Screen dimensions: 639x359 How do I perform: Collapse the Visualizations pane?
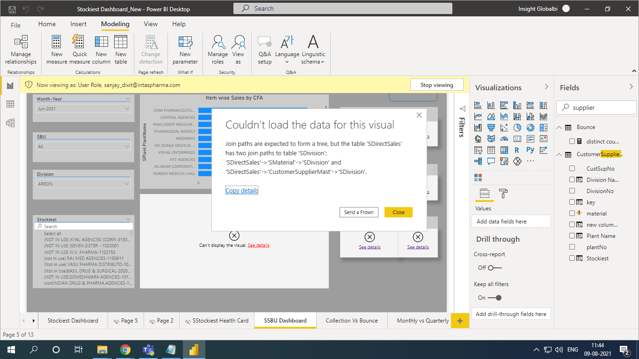click(x=546, y=87)
